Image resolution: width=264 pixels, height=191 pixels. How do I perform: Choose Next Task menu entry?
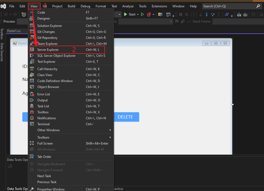click(x=71, y=176)
